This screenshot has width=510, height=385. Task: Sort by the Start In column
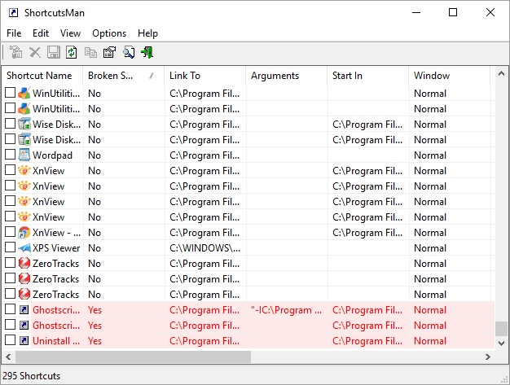368,76
